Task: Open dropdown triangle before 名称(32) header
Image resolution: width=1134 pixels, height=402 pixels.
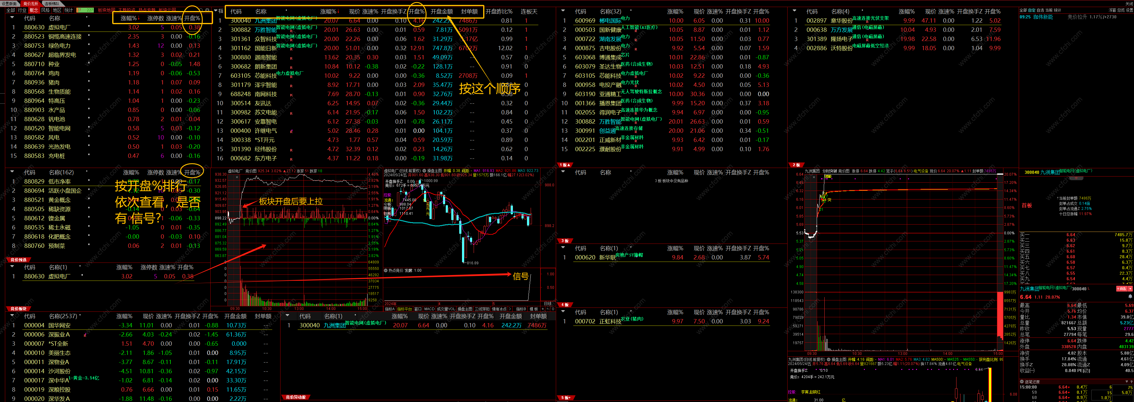Action: tap(563, 11)
